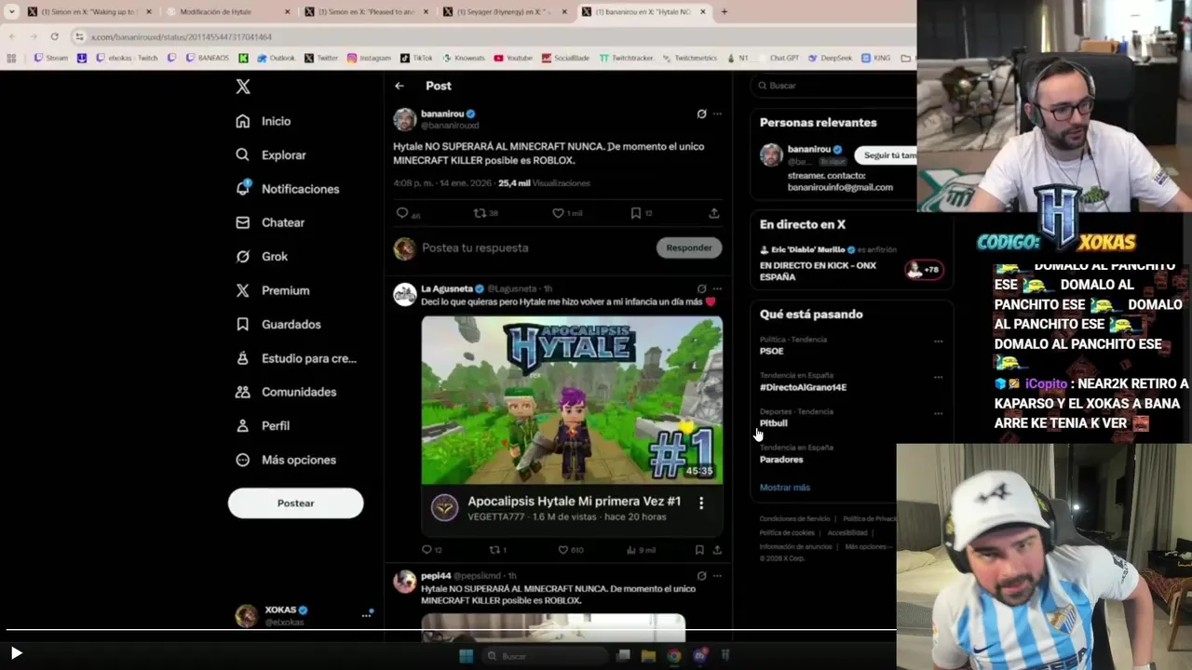This screenshot has height=670, width=1192.
Task: Open more options on La Agusneta's reply
Action: (717, 288)
